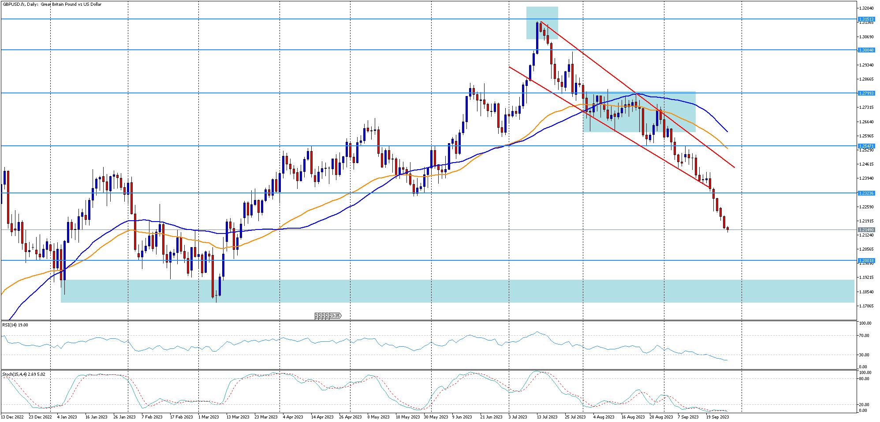The height and width of the screenshot is (422, 880).
Task: Click the 1.17865 price scale value
Action: click(x=866, y=306)
